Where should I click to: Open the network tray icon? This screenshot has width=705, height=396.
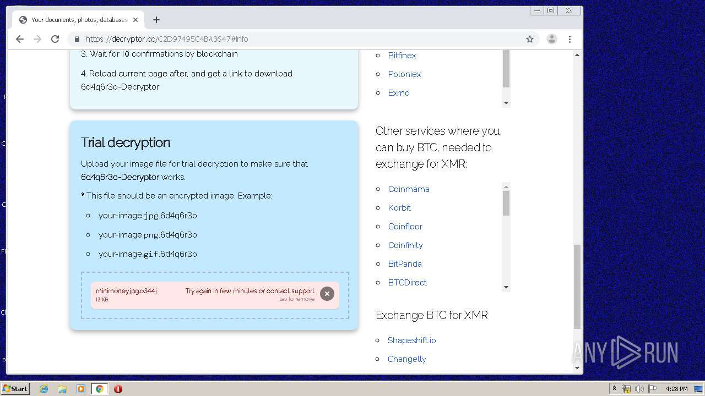(626, 389)
